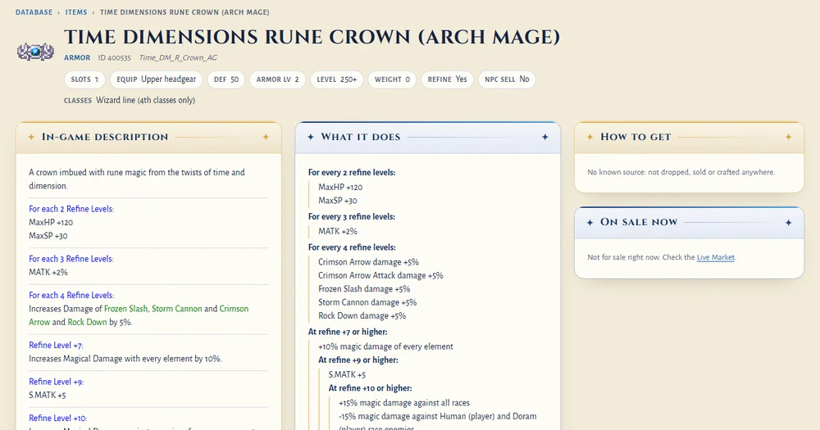Click 'MaxSP +30' in What it does
This screenshot has width=820, height=430.
coord(338,201)
